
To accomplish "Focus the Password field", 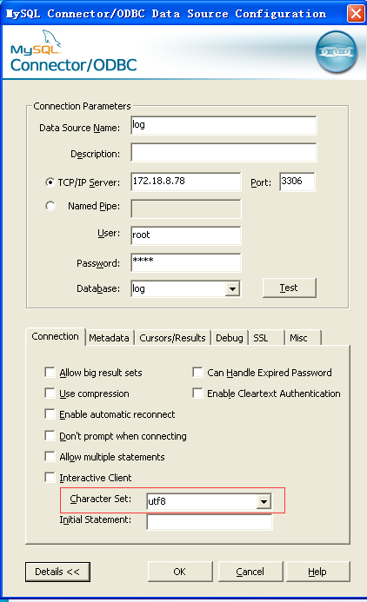I will 186,262.
